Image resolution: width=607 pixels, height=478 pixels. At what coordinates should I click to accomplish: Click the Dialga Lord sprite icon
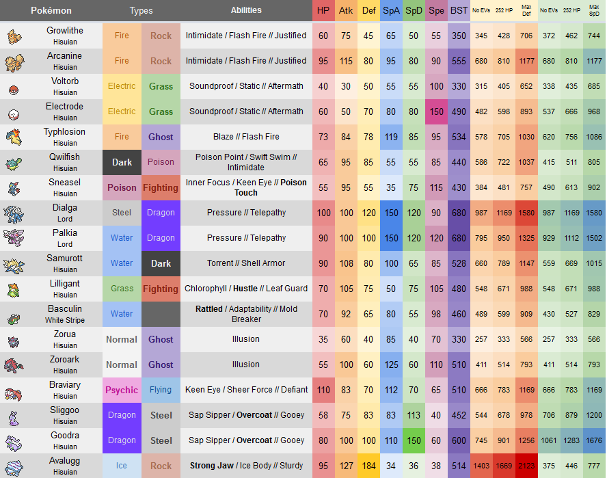[14, 213]
